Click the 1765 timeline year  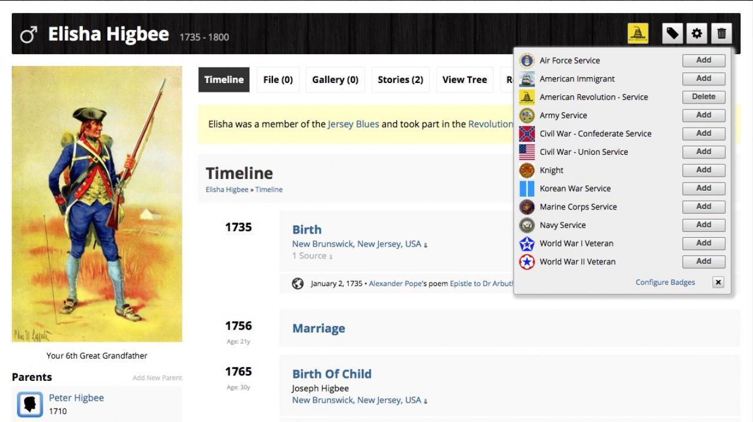tap(238, 371)
